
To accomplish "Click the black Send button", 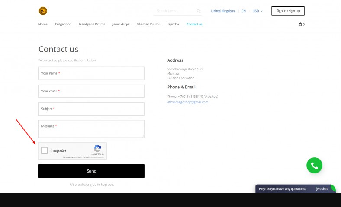I will coord(92,171).
